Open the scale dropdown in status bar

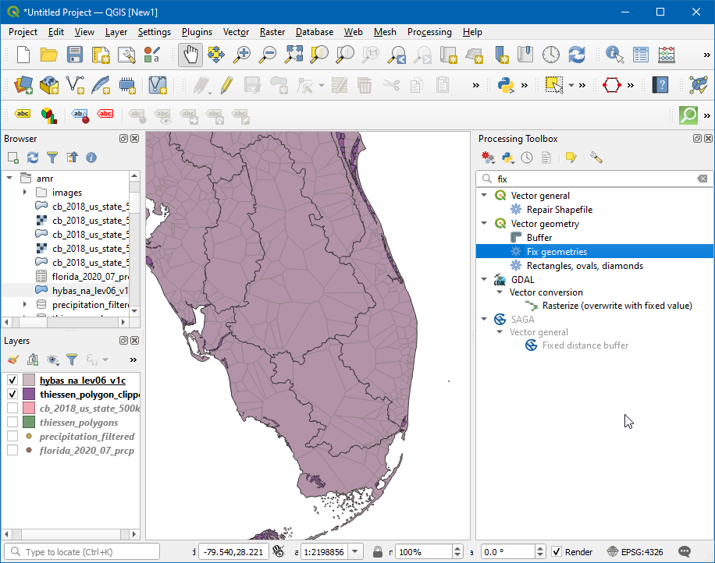pos(356,552)
